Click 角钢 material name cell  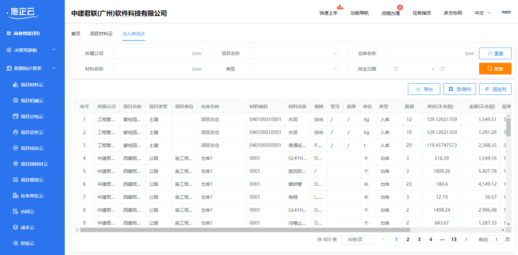pyautogui.click(x=298, y=197)
